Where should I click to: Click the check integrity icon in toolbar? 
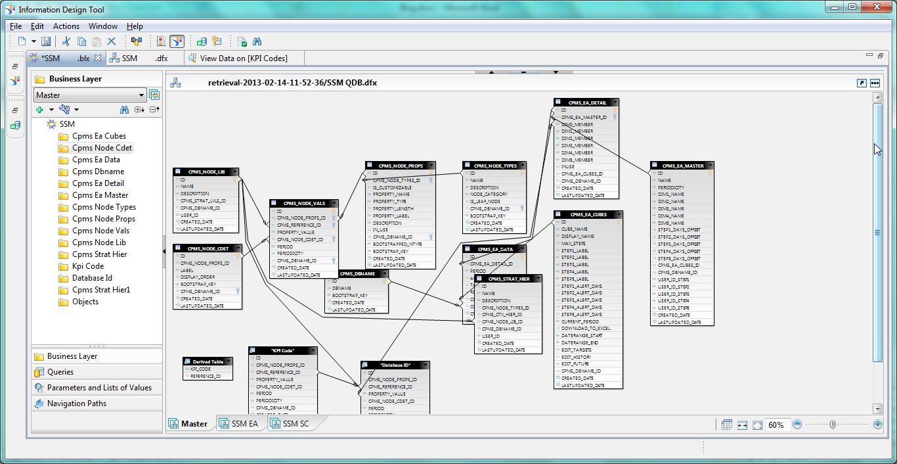[242, 41]
